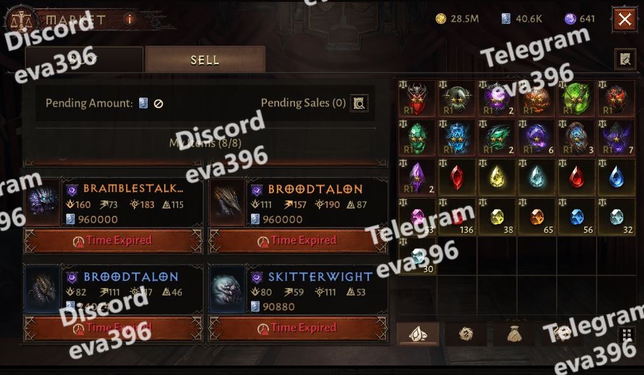Select the white gem stack of 30
Image resolution: width=644 pixels, height=375 pixels.
[x=417, y=256]
